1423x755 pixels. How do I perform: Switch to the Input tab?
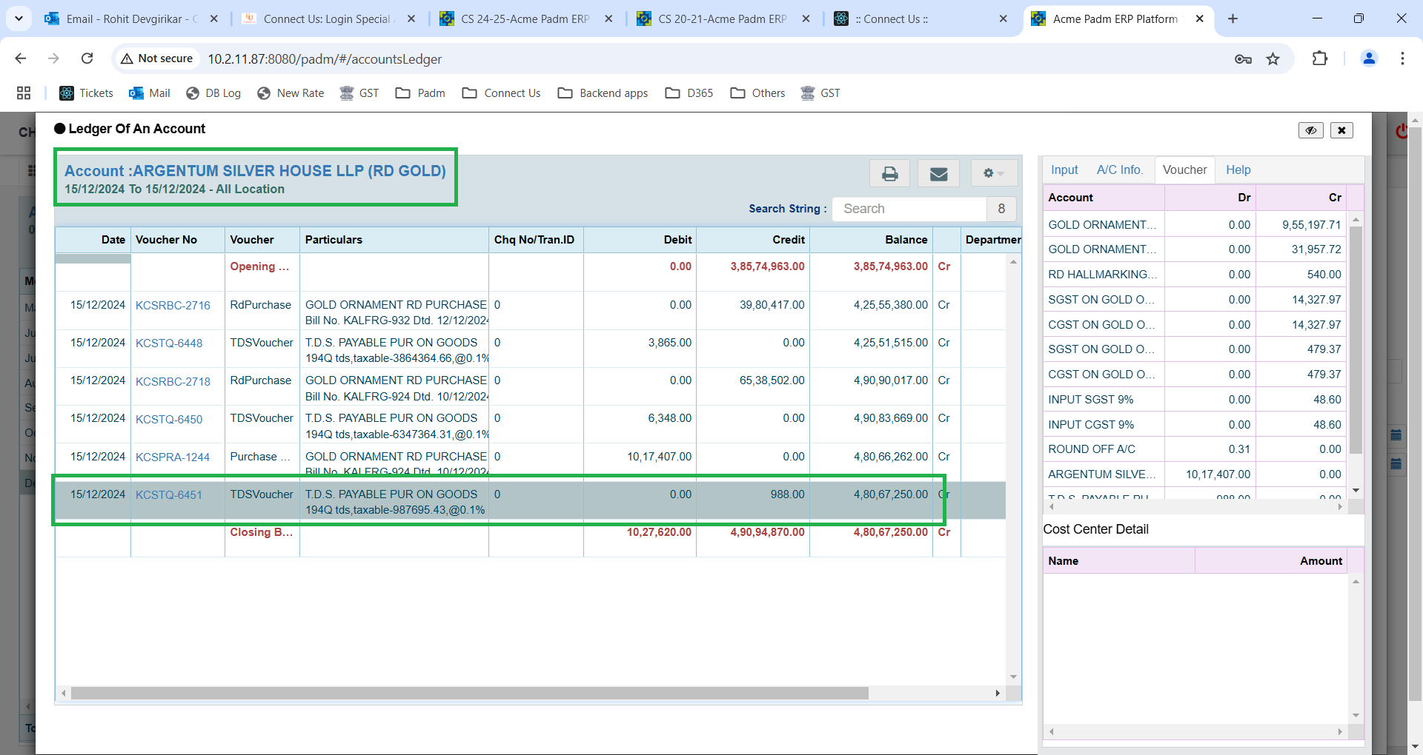[x=1064, y=170]
